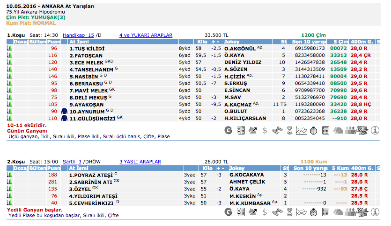Click the stopwatch icon in race 1 toolbar
The width and height of the screenshot is (391, 226).
(314, 131)
